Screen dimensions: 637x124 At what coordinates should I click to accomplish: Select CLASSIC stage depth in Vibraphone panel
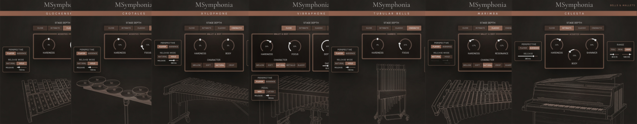(x=319, y=28)
